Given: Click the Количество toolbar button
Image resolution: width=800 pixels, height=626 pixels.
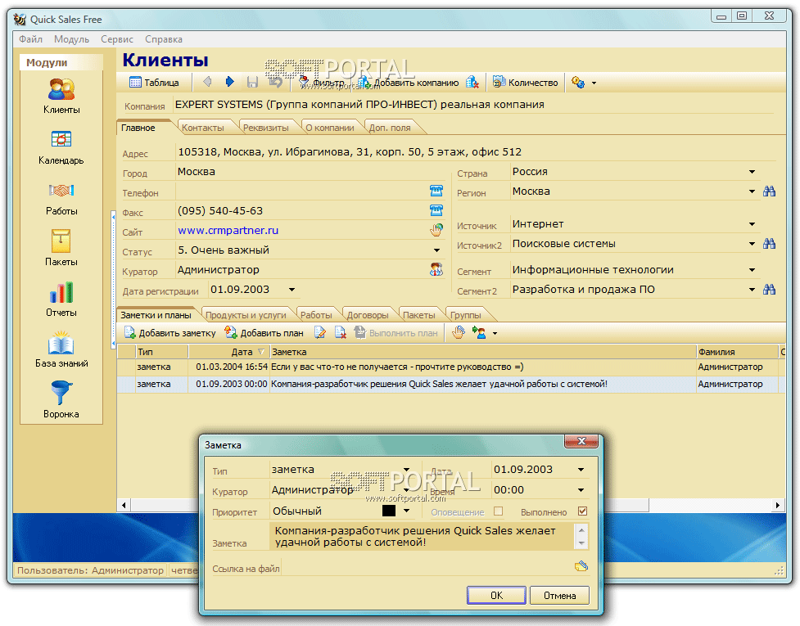Looking at the screenshot, I should (x=526, y=82).
